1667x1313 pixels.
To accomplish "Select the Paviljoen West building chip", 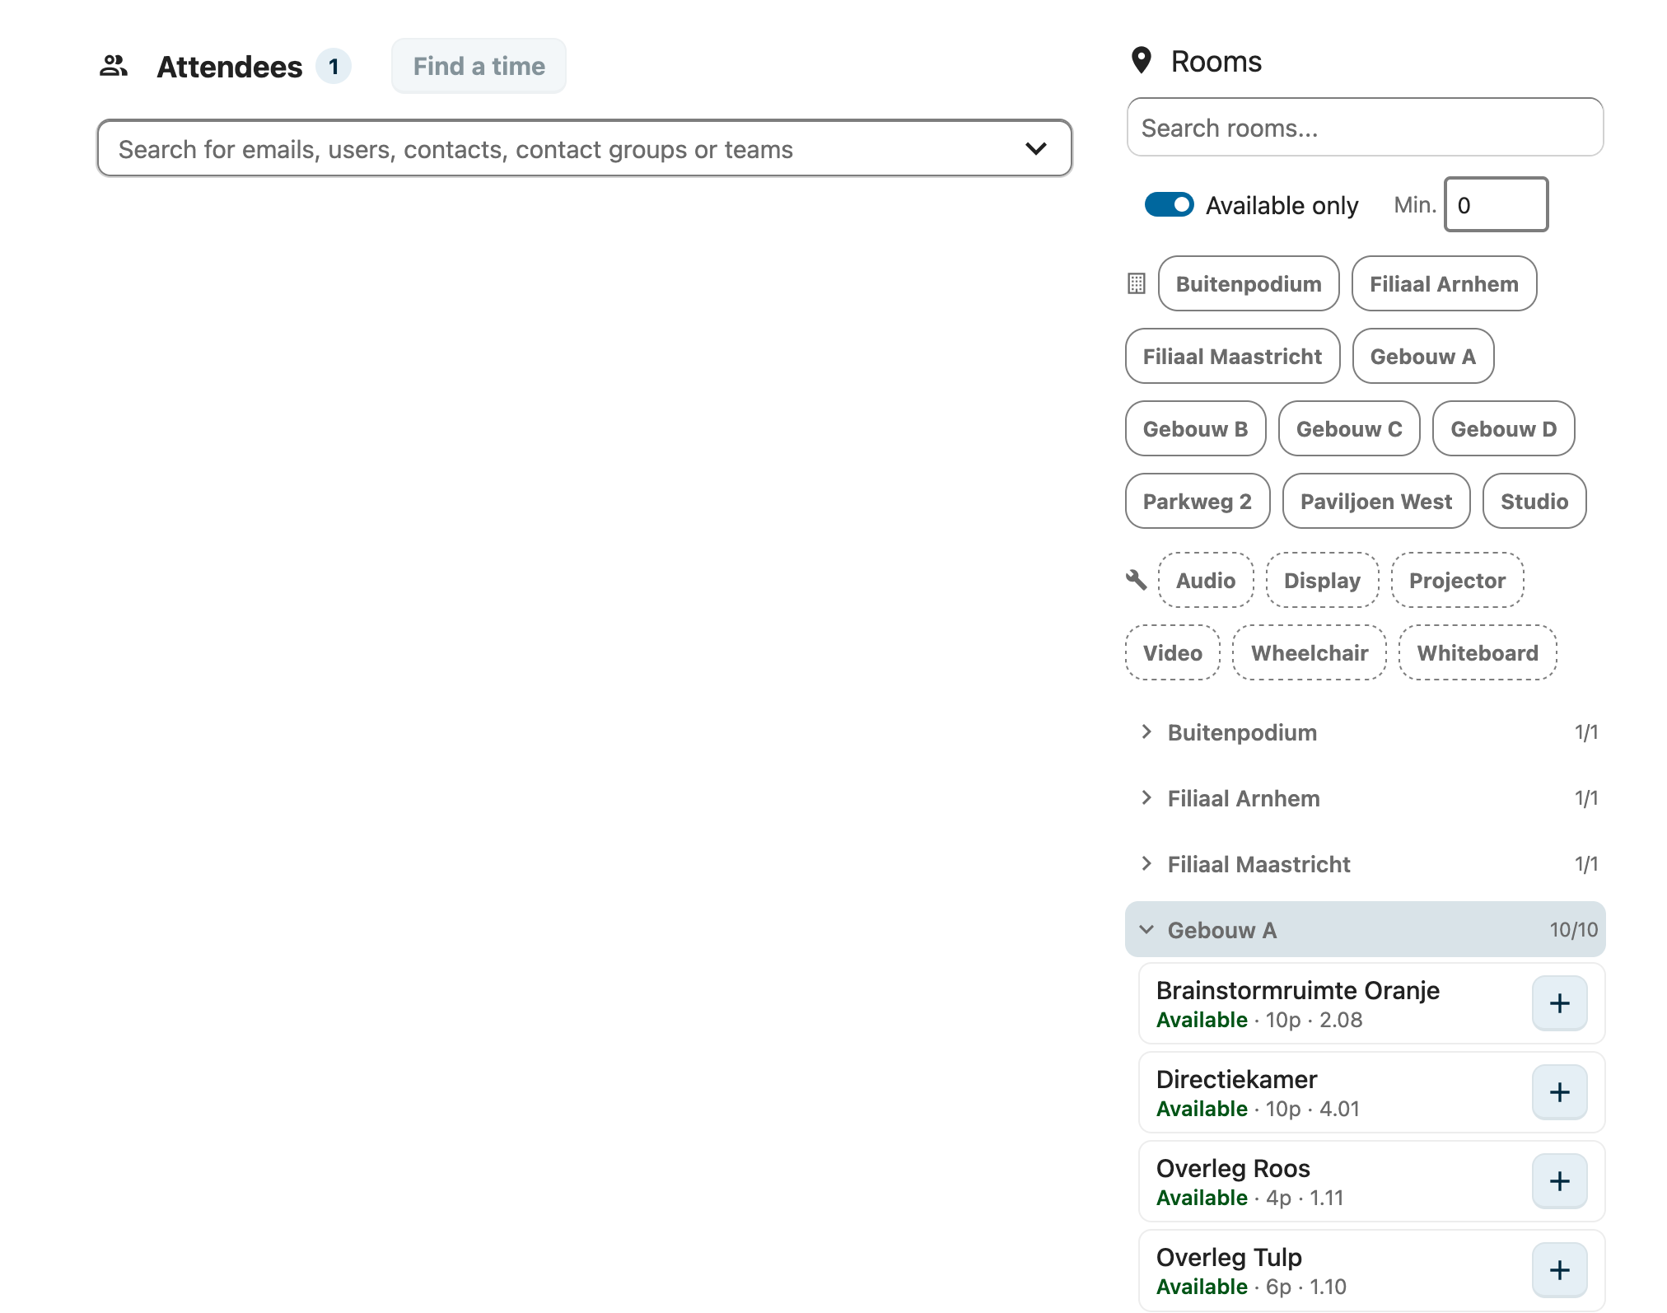I will click(1375, 502).
